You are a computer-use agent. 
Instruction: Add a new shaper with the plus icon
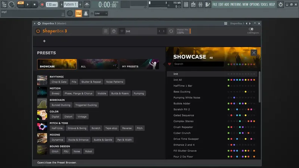[44, 41]
